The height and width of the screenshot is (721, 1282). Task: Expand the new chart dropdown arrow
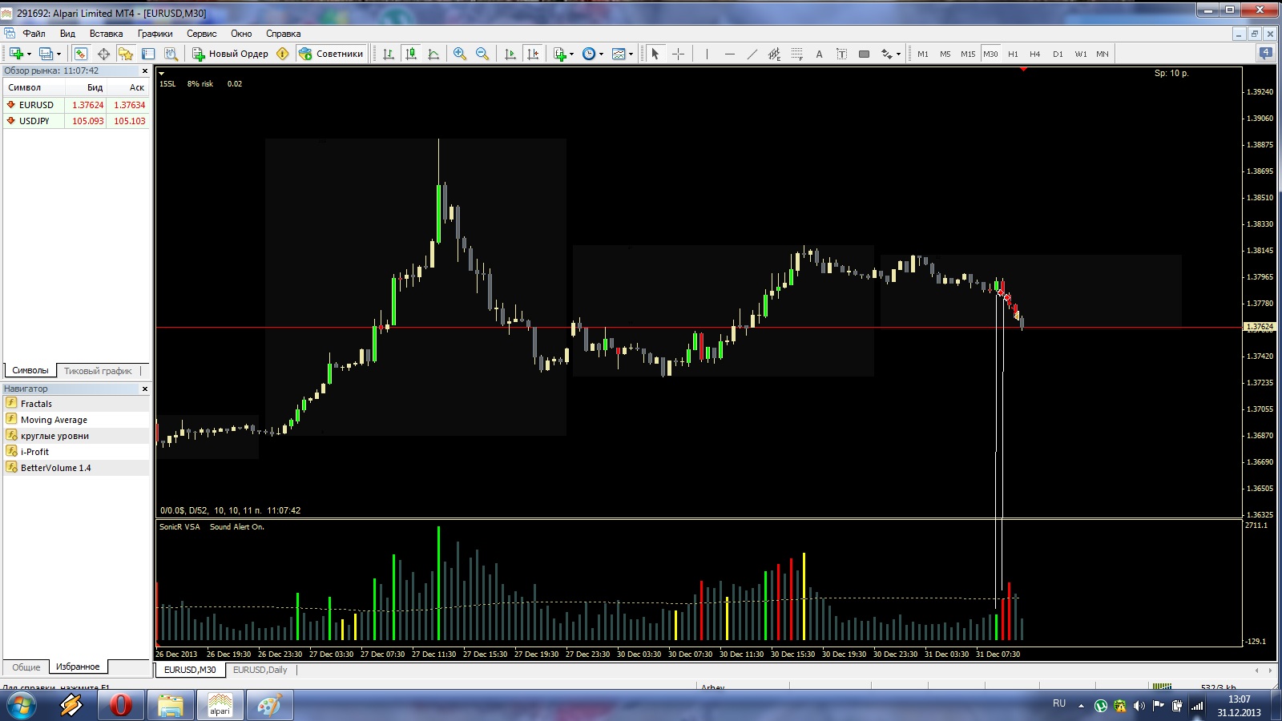[x=29, y=54]
